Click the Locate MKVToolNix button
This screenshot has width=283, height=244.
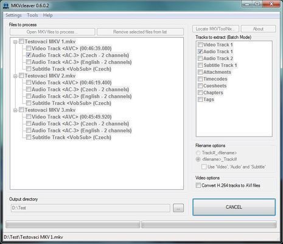click(x=215, y=29)
